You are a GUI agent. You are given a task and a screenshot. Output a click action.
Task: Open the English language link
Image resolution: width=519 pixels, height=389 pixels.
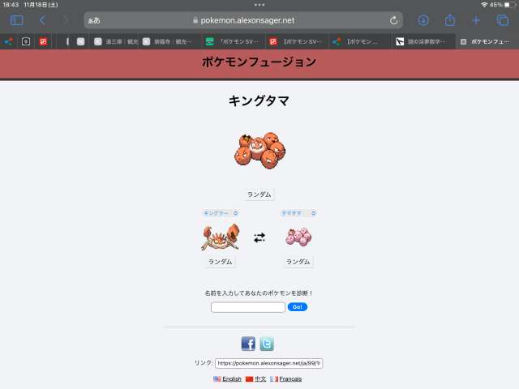(x=232, y=379)
